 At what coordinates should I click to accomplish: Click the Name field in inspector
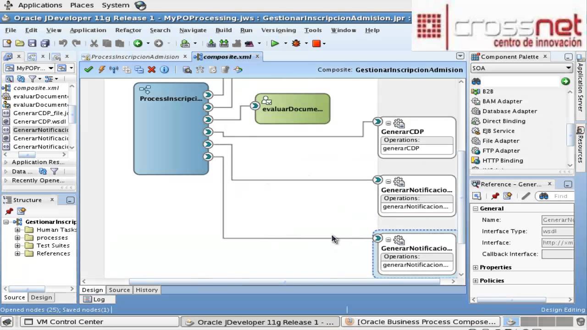pos(558,220)
